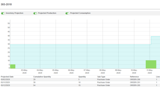This screenshot has height=107, width=160.
Task: Click the Projected Date column header
Action: click(x=7, y=77)
